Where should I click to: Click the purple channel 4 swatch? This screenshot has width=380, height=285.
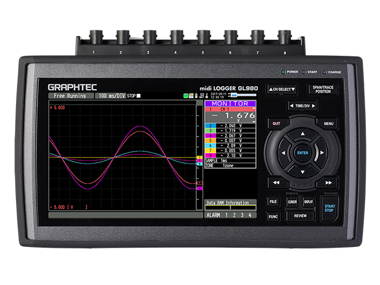[210, 136]
